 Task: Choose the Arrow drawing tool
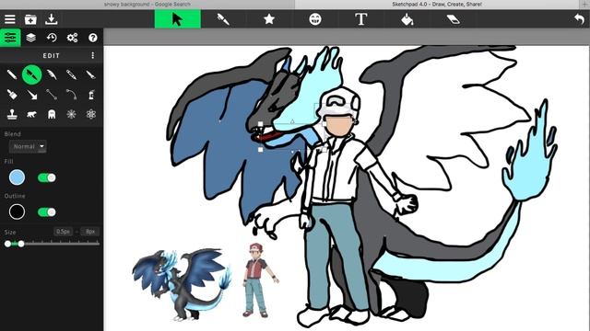point(32,95)
